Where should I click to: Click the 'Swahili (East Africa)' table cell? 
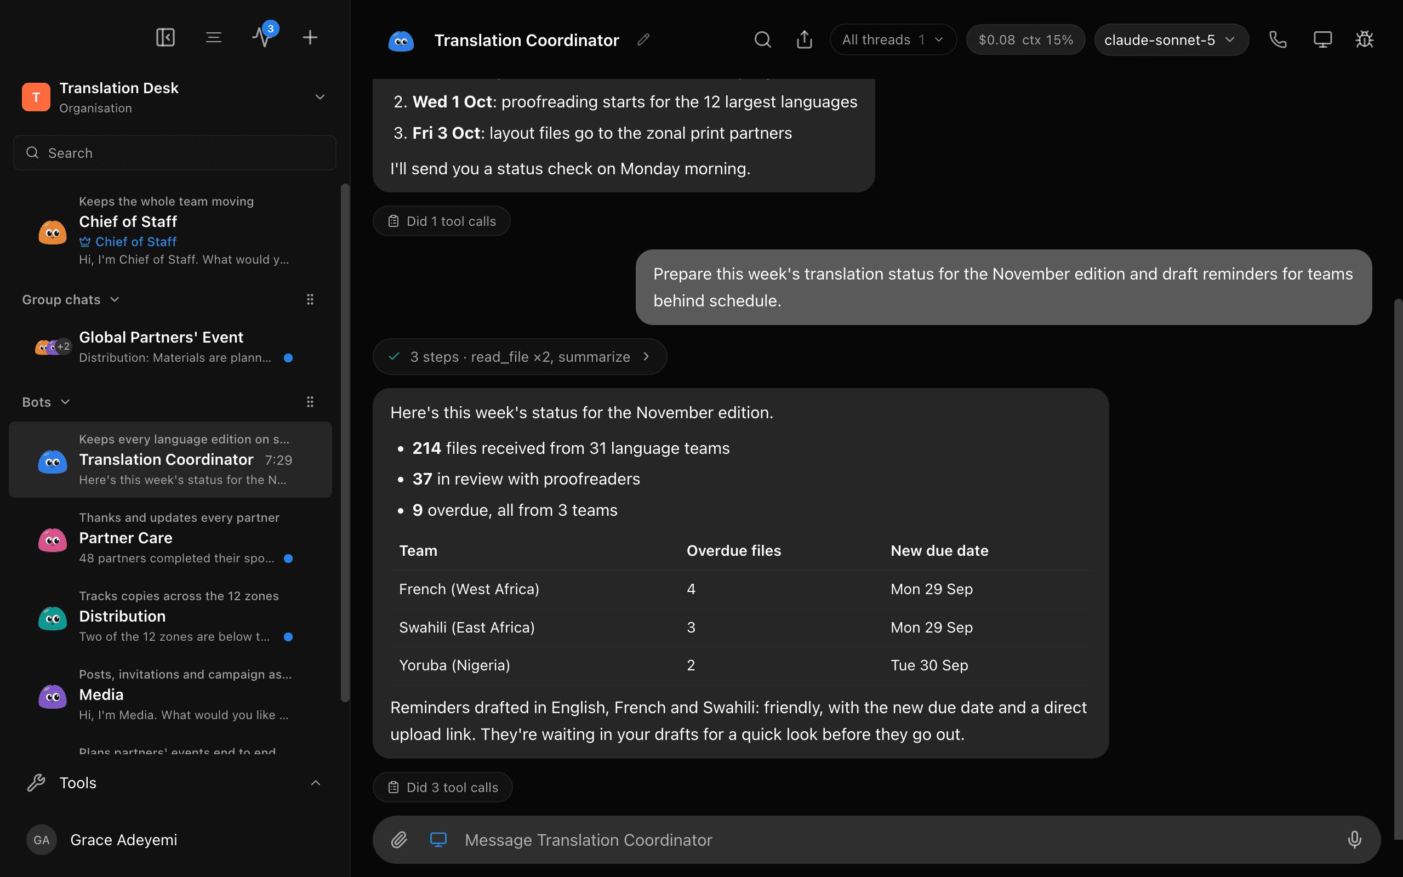467,627
